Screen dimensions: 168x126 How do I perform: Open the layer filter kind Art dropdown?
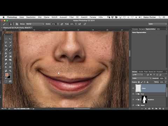point(138,75)
